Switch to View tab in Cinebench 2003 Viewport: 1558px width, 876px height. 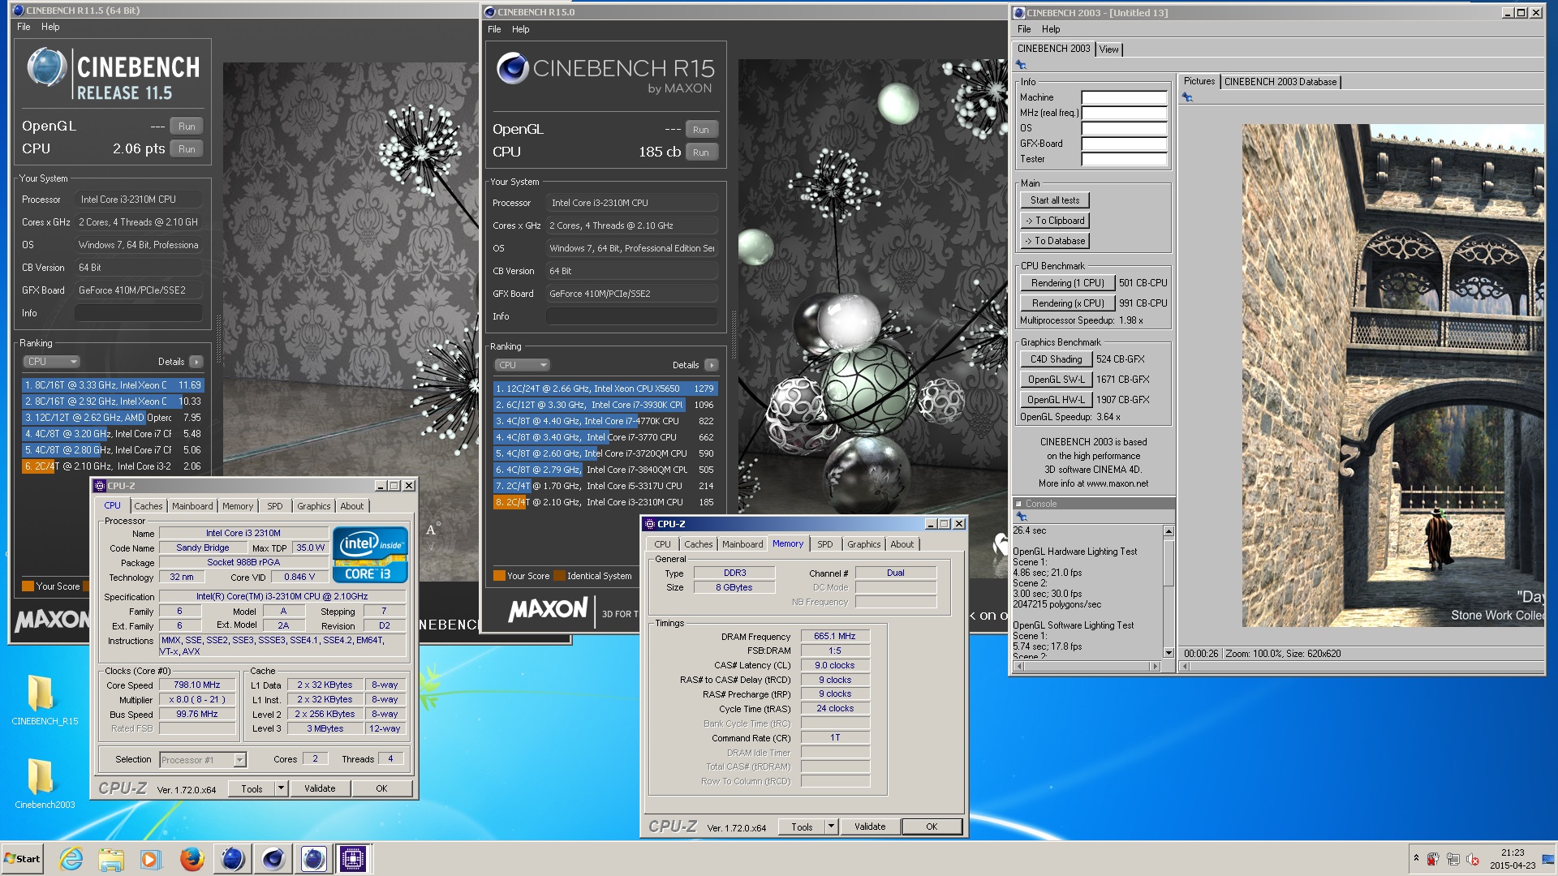click(x=1108, y=49)
